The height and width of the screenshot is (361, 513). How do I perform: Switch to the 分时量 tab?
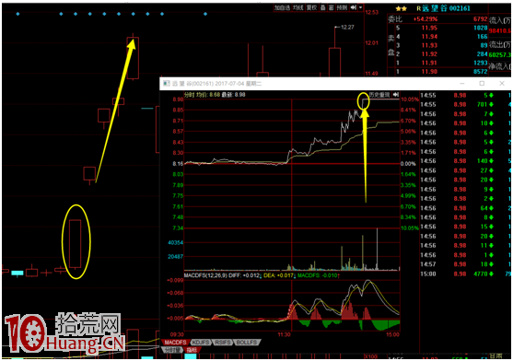171,350
